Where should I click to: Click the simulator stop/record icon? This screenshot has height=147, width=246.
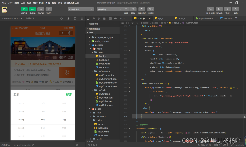click(x=68, y=18)
